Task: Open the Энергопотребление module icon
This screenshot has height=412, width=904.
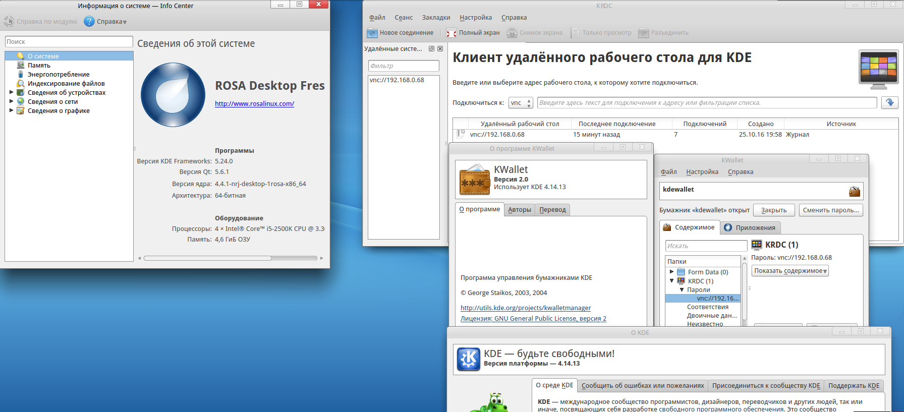Action: tap(21, 74)
